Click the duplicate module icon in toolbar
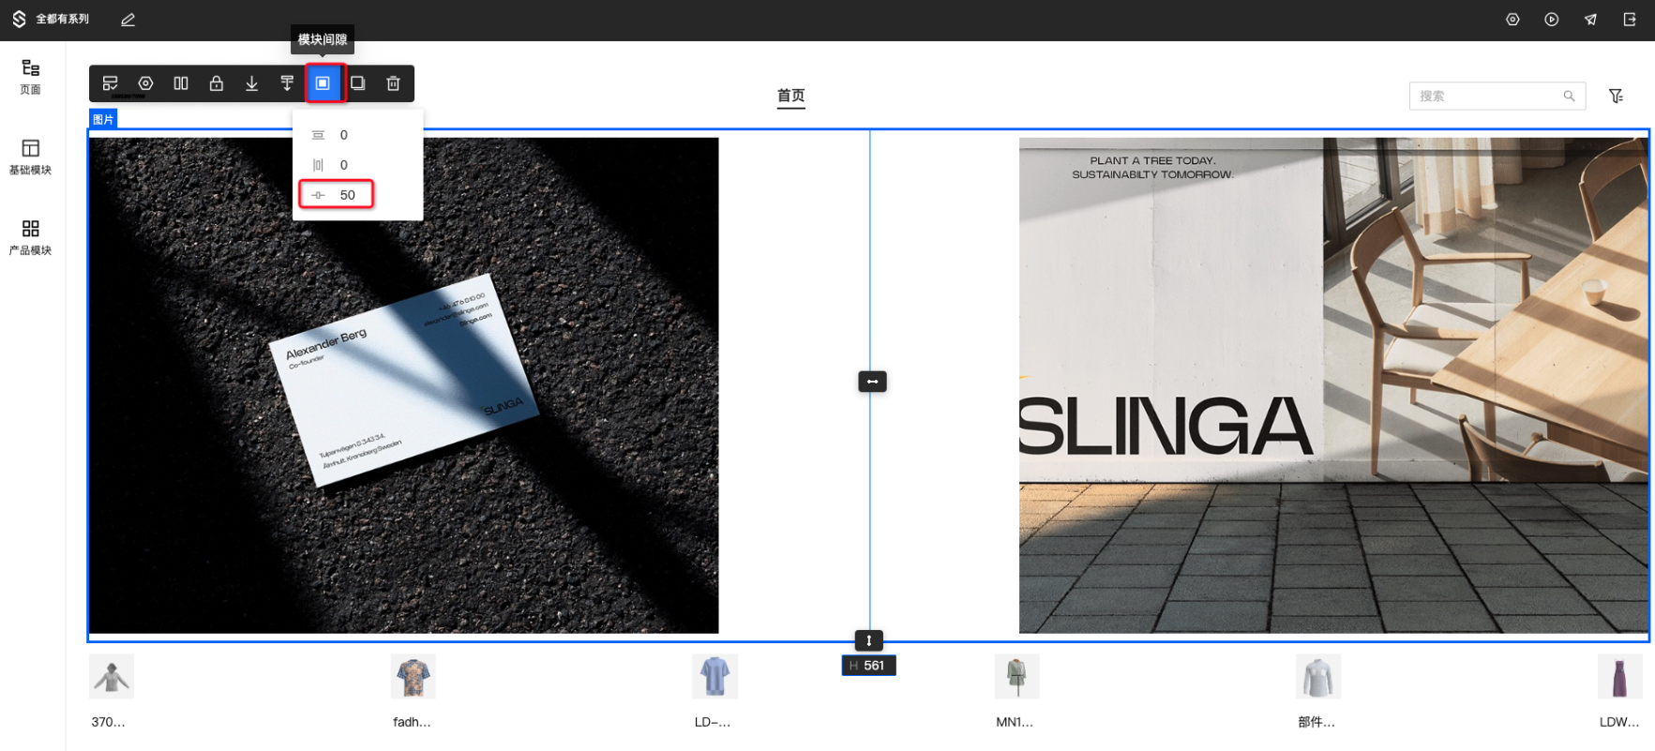 pos(357,83)
